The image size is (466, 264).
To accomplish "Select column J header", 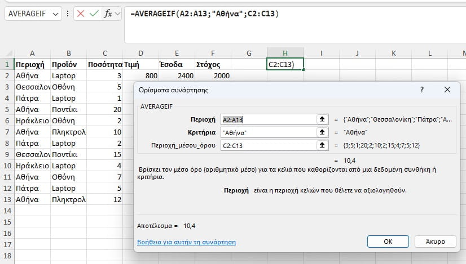I will pos(357,53).
